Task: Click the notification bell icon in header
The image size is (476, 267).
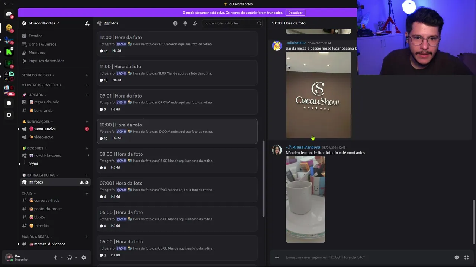Action: (x=185, y=23)
